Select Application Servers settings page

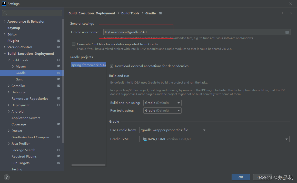[26, 118]
